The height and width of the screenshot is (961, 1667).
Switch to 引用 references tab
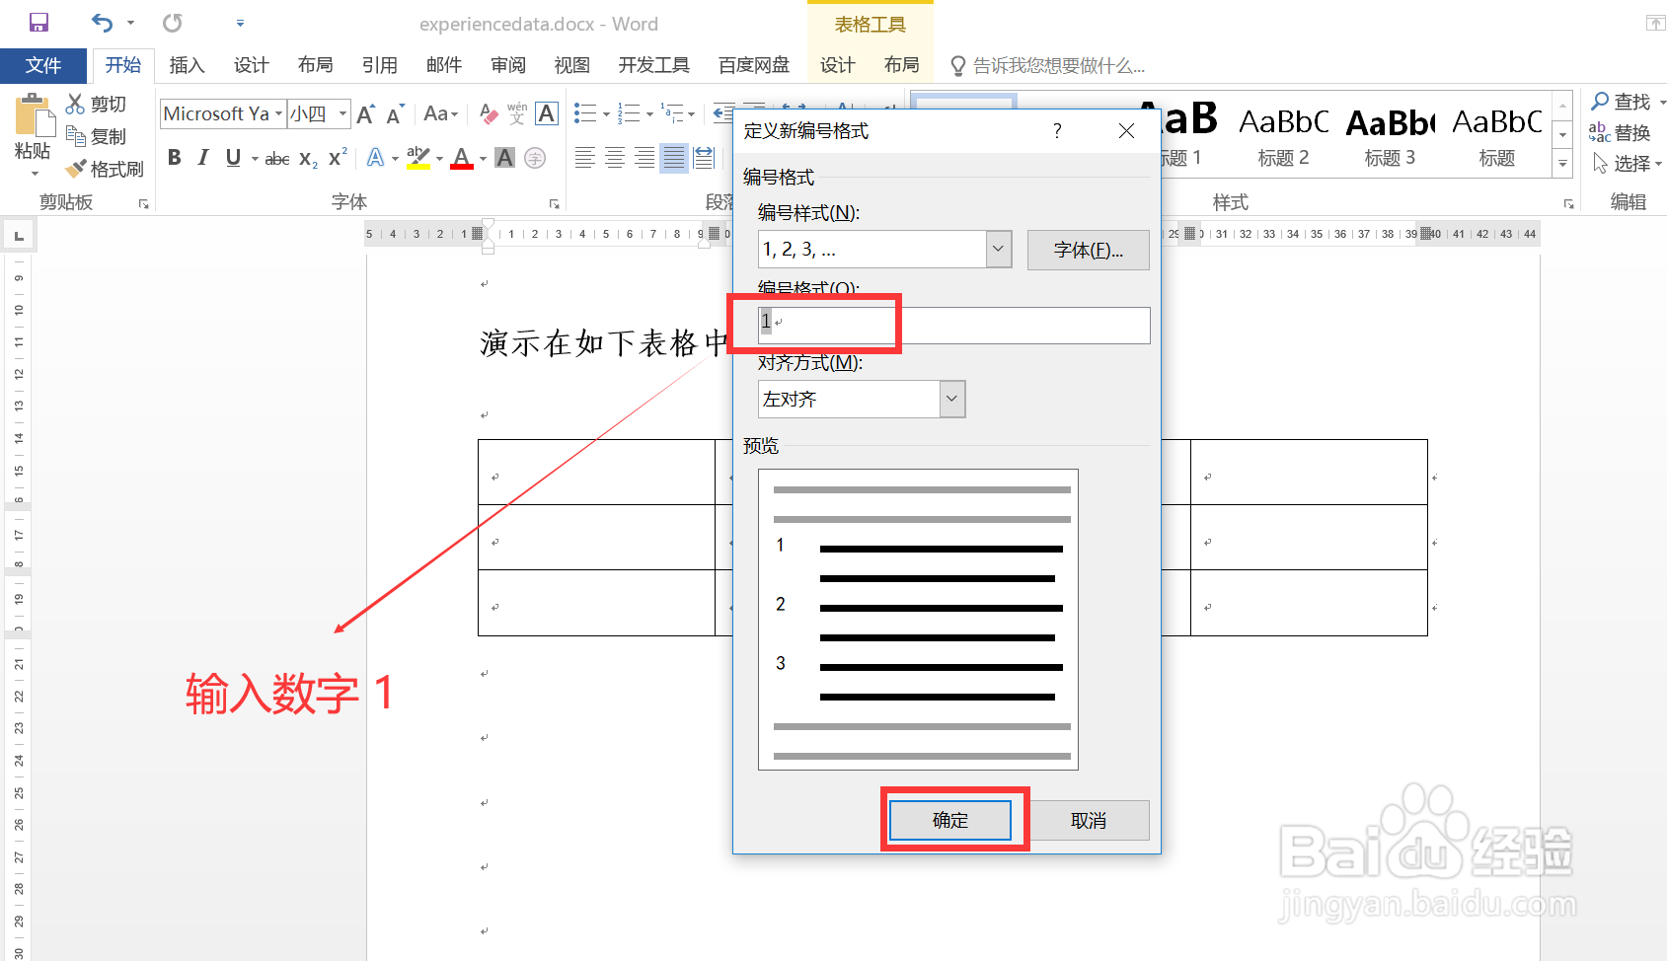[379, 65]
